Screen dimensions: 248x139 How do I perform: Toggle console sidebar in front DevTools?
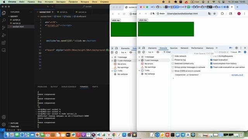point(139,52)
